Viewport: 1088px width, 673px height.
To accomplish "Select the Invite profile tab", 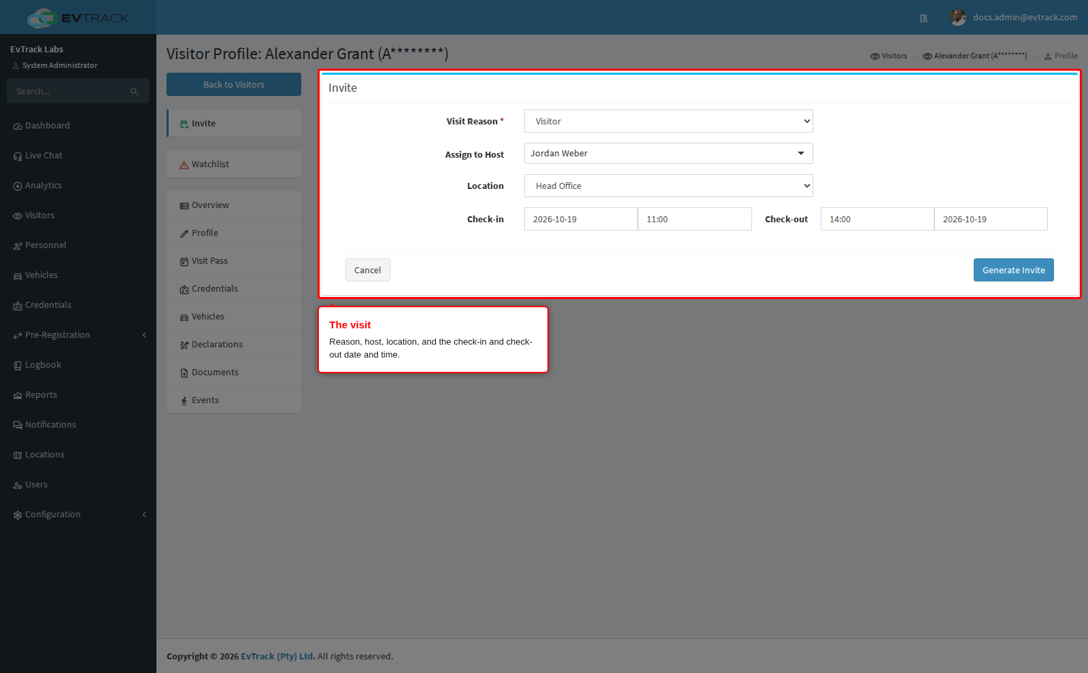I will 234,123.
